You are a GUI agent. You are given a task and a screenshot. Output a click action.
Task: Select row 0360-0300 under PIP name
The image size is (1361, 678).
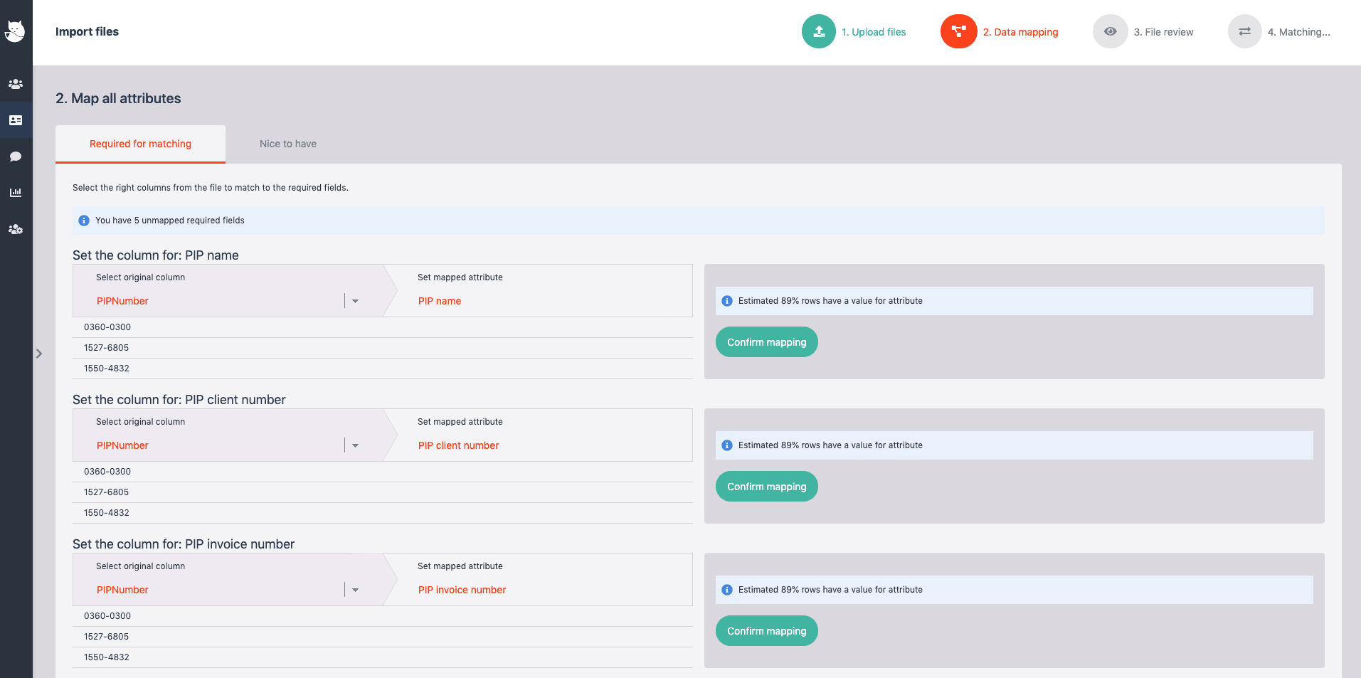tap(383, 327)
